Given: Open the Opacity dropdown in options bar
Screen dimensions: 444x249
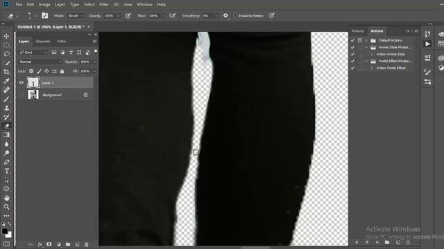Looking at the screenshot, I should point(119,16).
